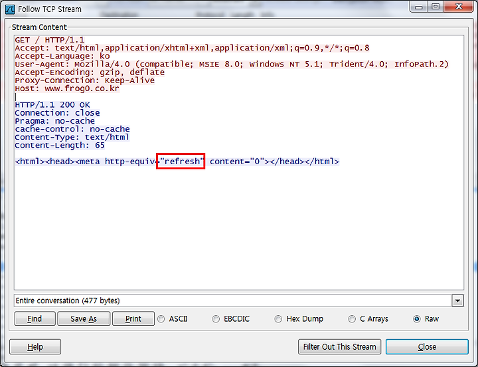Click the Close button at bottom
The image size is (478, 367).
coord(427,347)
